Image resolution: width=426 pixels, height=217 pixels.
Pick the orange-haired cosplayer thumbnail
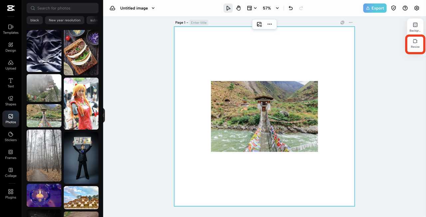(x=81, y=104)
